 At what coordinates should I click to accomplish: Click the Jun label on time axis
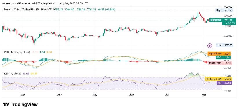click(132, 95)
